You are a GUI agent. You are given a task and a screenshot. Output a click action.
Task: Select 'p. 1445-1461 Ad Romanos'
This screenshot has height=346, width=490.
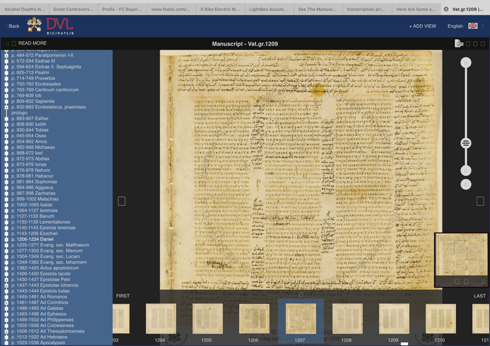pyautogui.click(x=39, y=297)
